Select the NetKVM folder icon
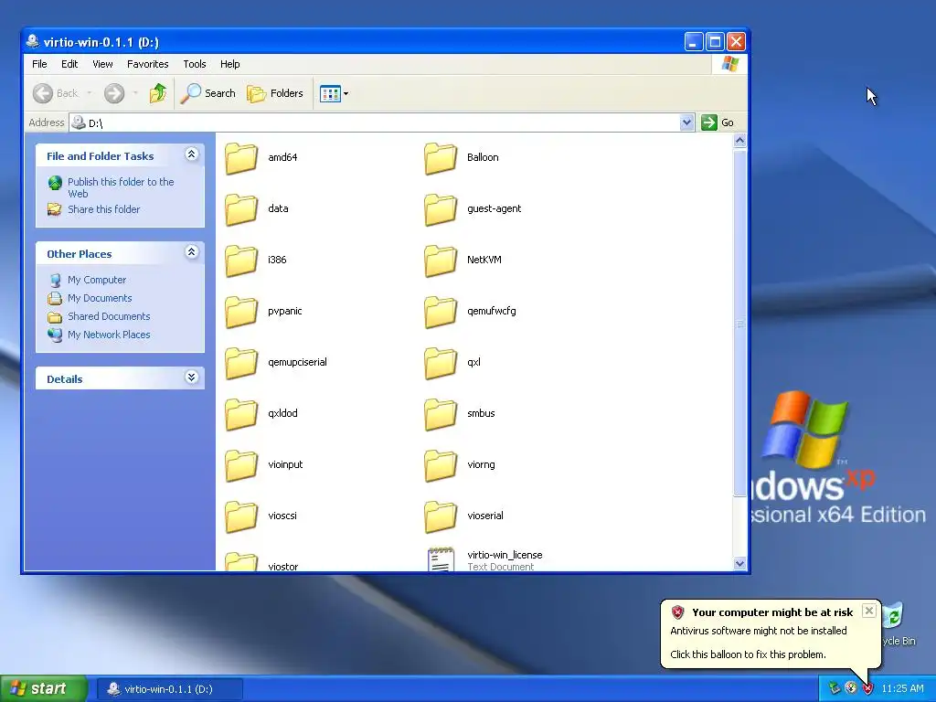Viewport: 936px width, 702px height. (x=441, y=261)
